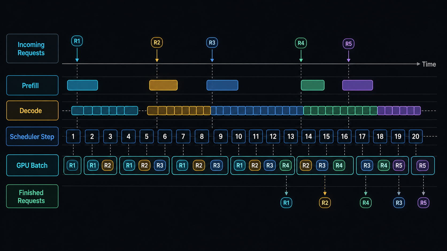Image resolution: width=447 pixels, height=251 pixels.
Task: Click scheduler step 6 box
Action: 165,136
